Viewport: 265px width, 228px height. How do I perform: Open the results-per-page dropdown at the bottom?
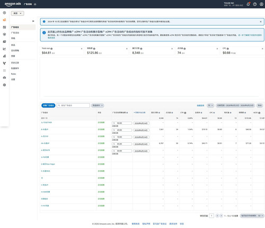point(252,216)
